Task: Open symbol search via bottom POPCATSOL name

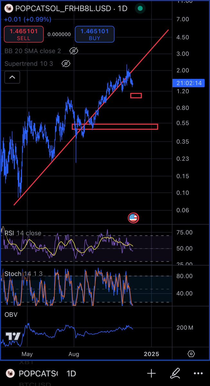Action: (x=38, y=373)
